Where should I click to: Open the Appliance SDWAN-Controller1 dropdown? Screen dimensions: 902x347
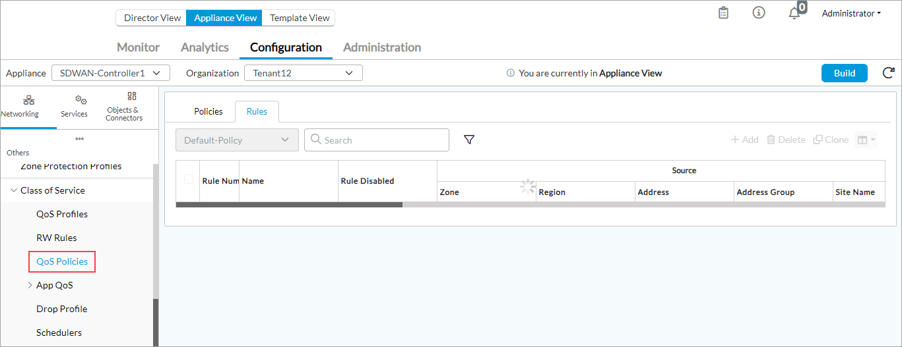pyautogui.click(x=110, y=73)
